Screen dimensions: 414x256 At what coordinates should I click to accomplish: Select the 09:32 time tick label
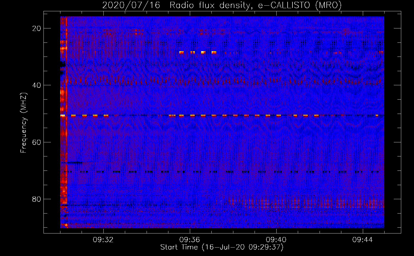click(103, 240)
